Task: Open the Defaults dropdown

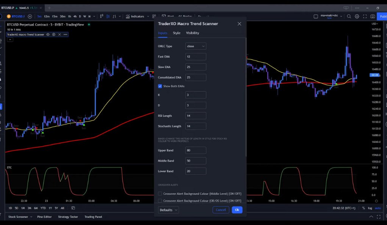Action: [x=169, y=210]
